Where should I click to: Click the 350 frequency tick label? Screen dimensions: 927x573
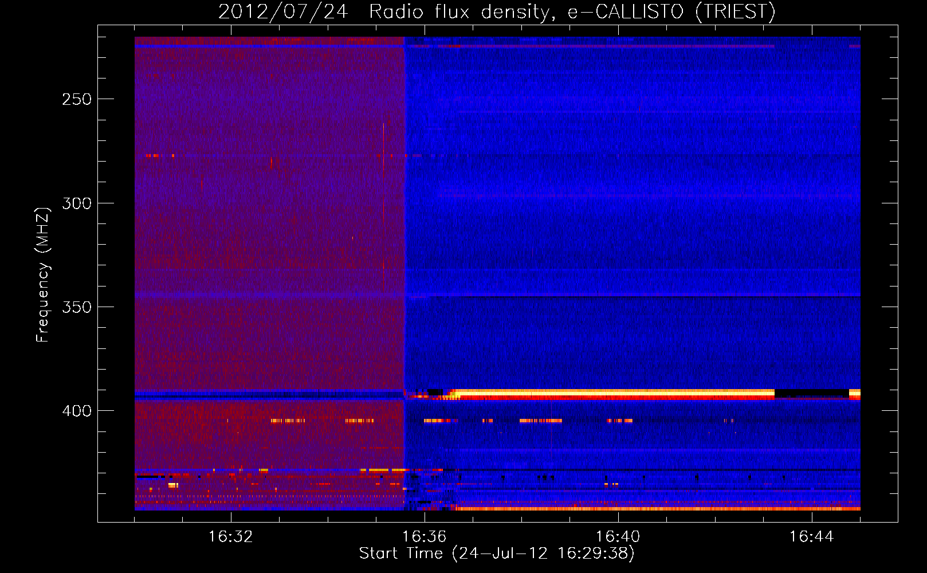click(77, 307)
